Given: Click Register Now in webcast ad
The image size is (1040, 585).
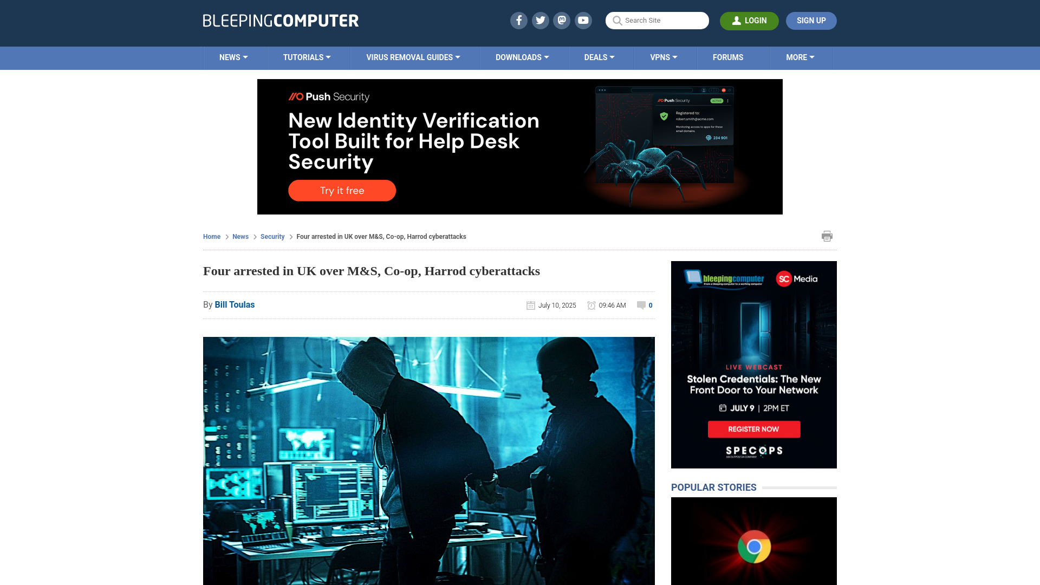Looking at the screenshot, I should tap(753, 429).
